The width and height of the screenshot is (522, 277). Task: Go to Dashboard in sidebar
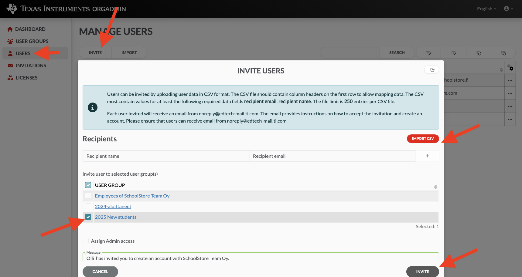pyautogui.click(x=30, y=29)
